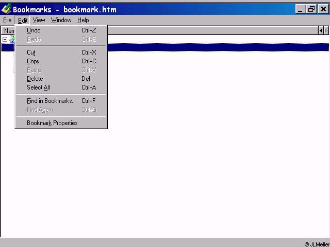Restore down the Bookmarks window
The width and height of the screenshot is (330, 247).
(x=311, y=9)
